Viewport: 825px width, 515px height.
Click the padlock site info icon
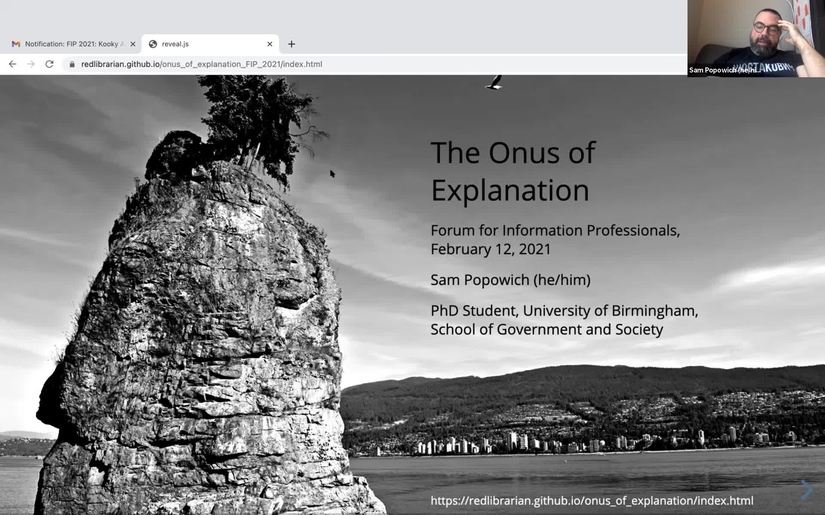[72, 64]
